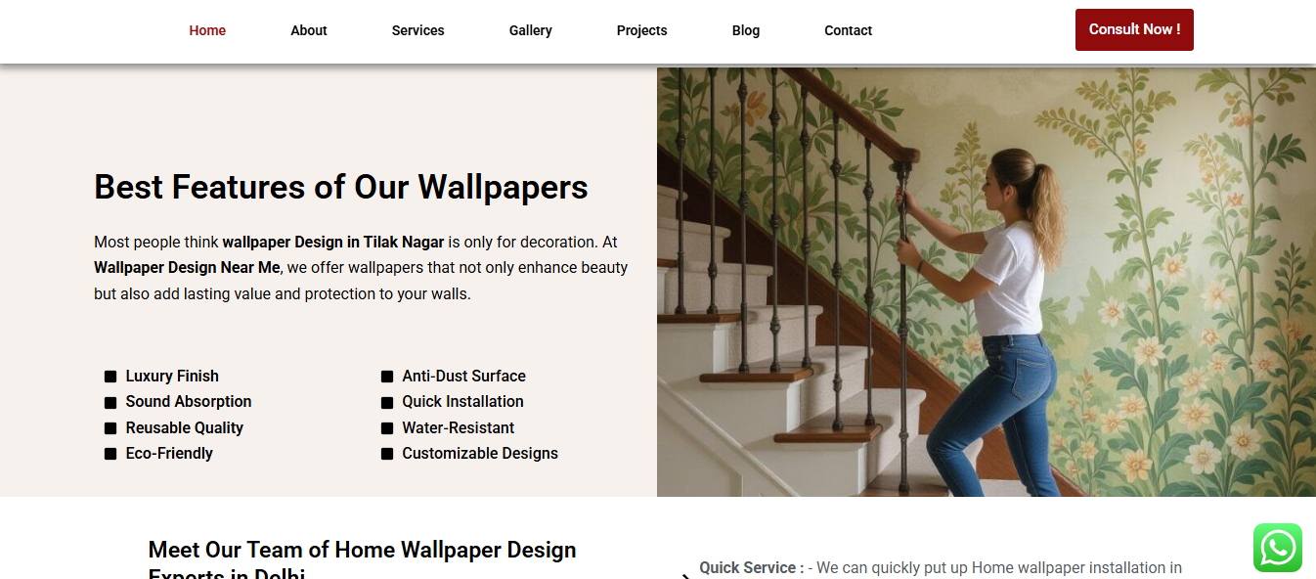The image size is (1316, 579).
Task: Open WhatsApp chat icon
Action: (1278, 548)
